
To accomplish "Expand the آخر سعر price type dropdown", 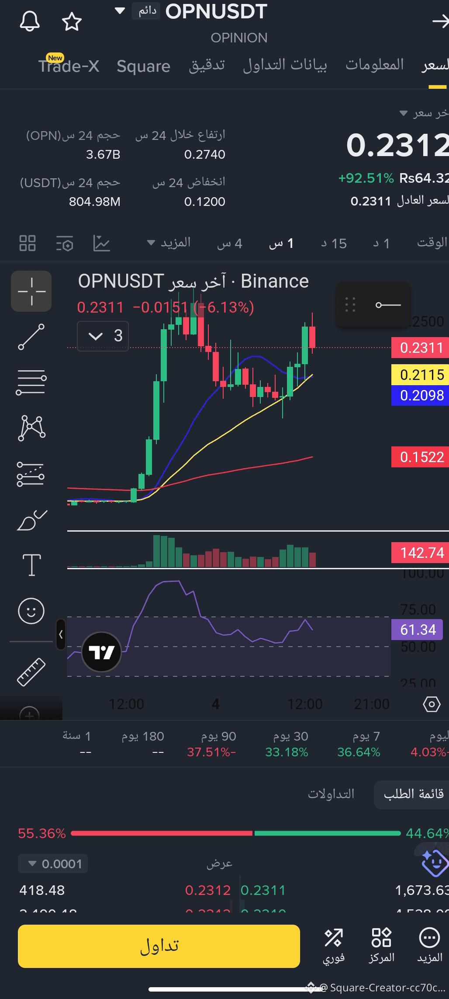I will [424, 113].
